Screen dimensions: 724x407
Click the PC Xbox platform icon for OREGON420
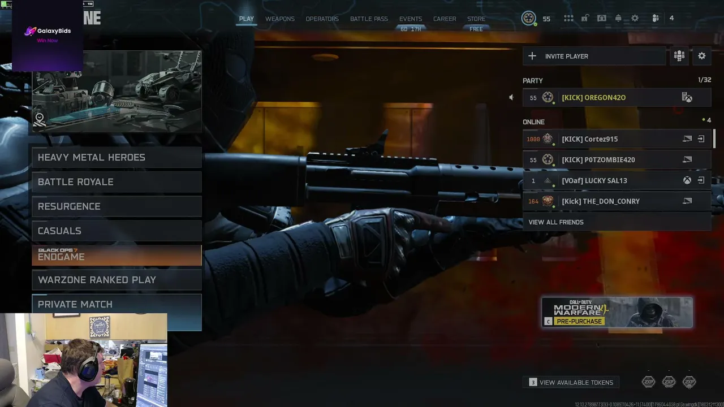(x=687, y=98)
